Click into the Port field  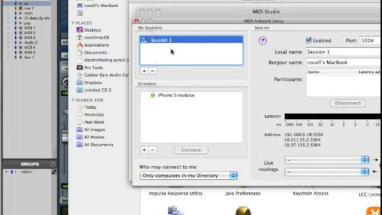[x=371, y=41]
